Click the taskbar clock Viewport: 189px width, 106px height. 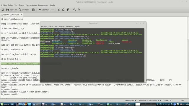click(186, 104)
